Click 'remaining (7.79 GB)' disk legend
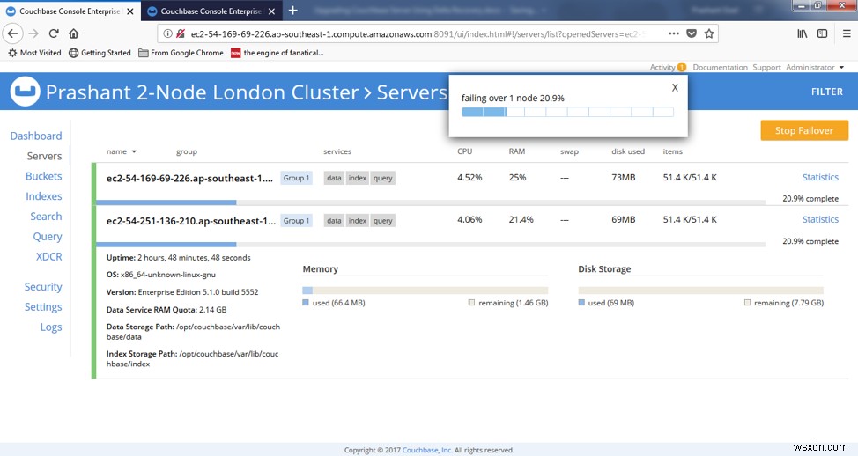Screen dimensions: 858x456 784,302
